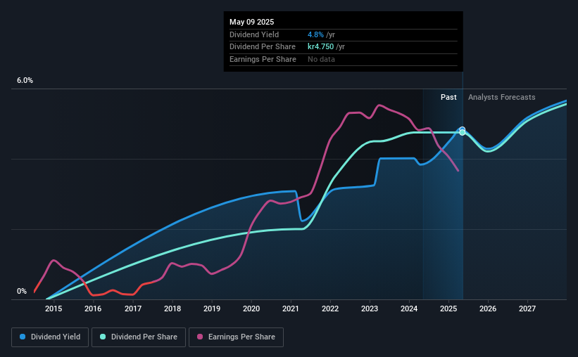Click the 2017 x-axis label
Viewport: 578px width, 357px height.
(132, 309)
